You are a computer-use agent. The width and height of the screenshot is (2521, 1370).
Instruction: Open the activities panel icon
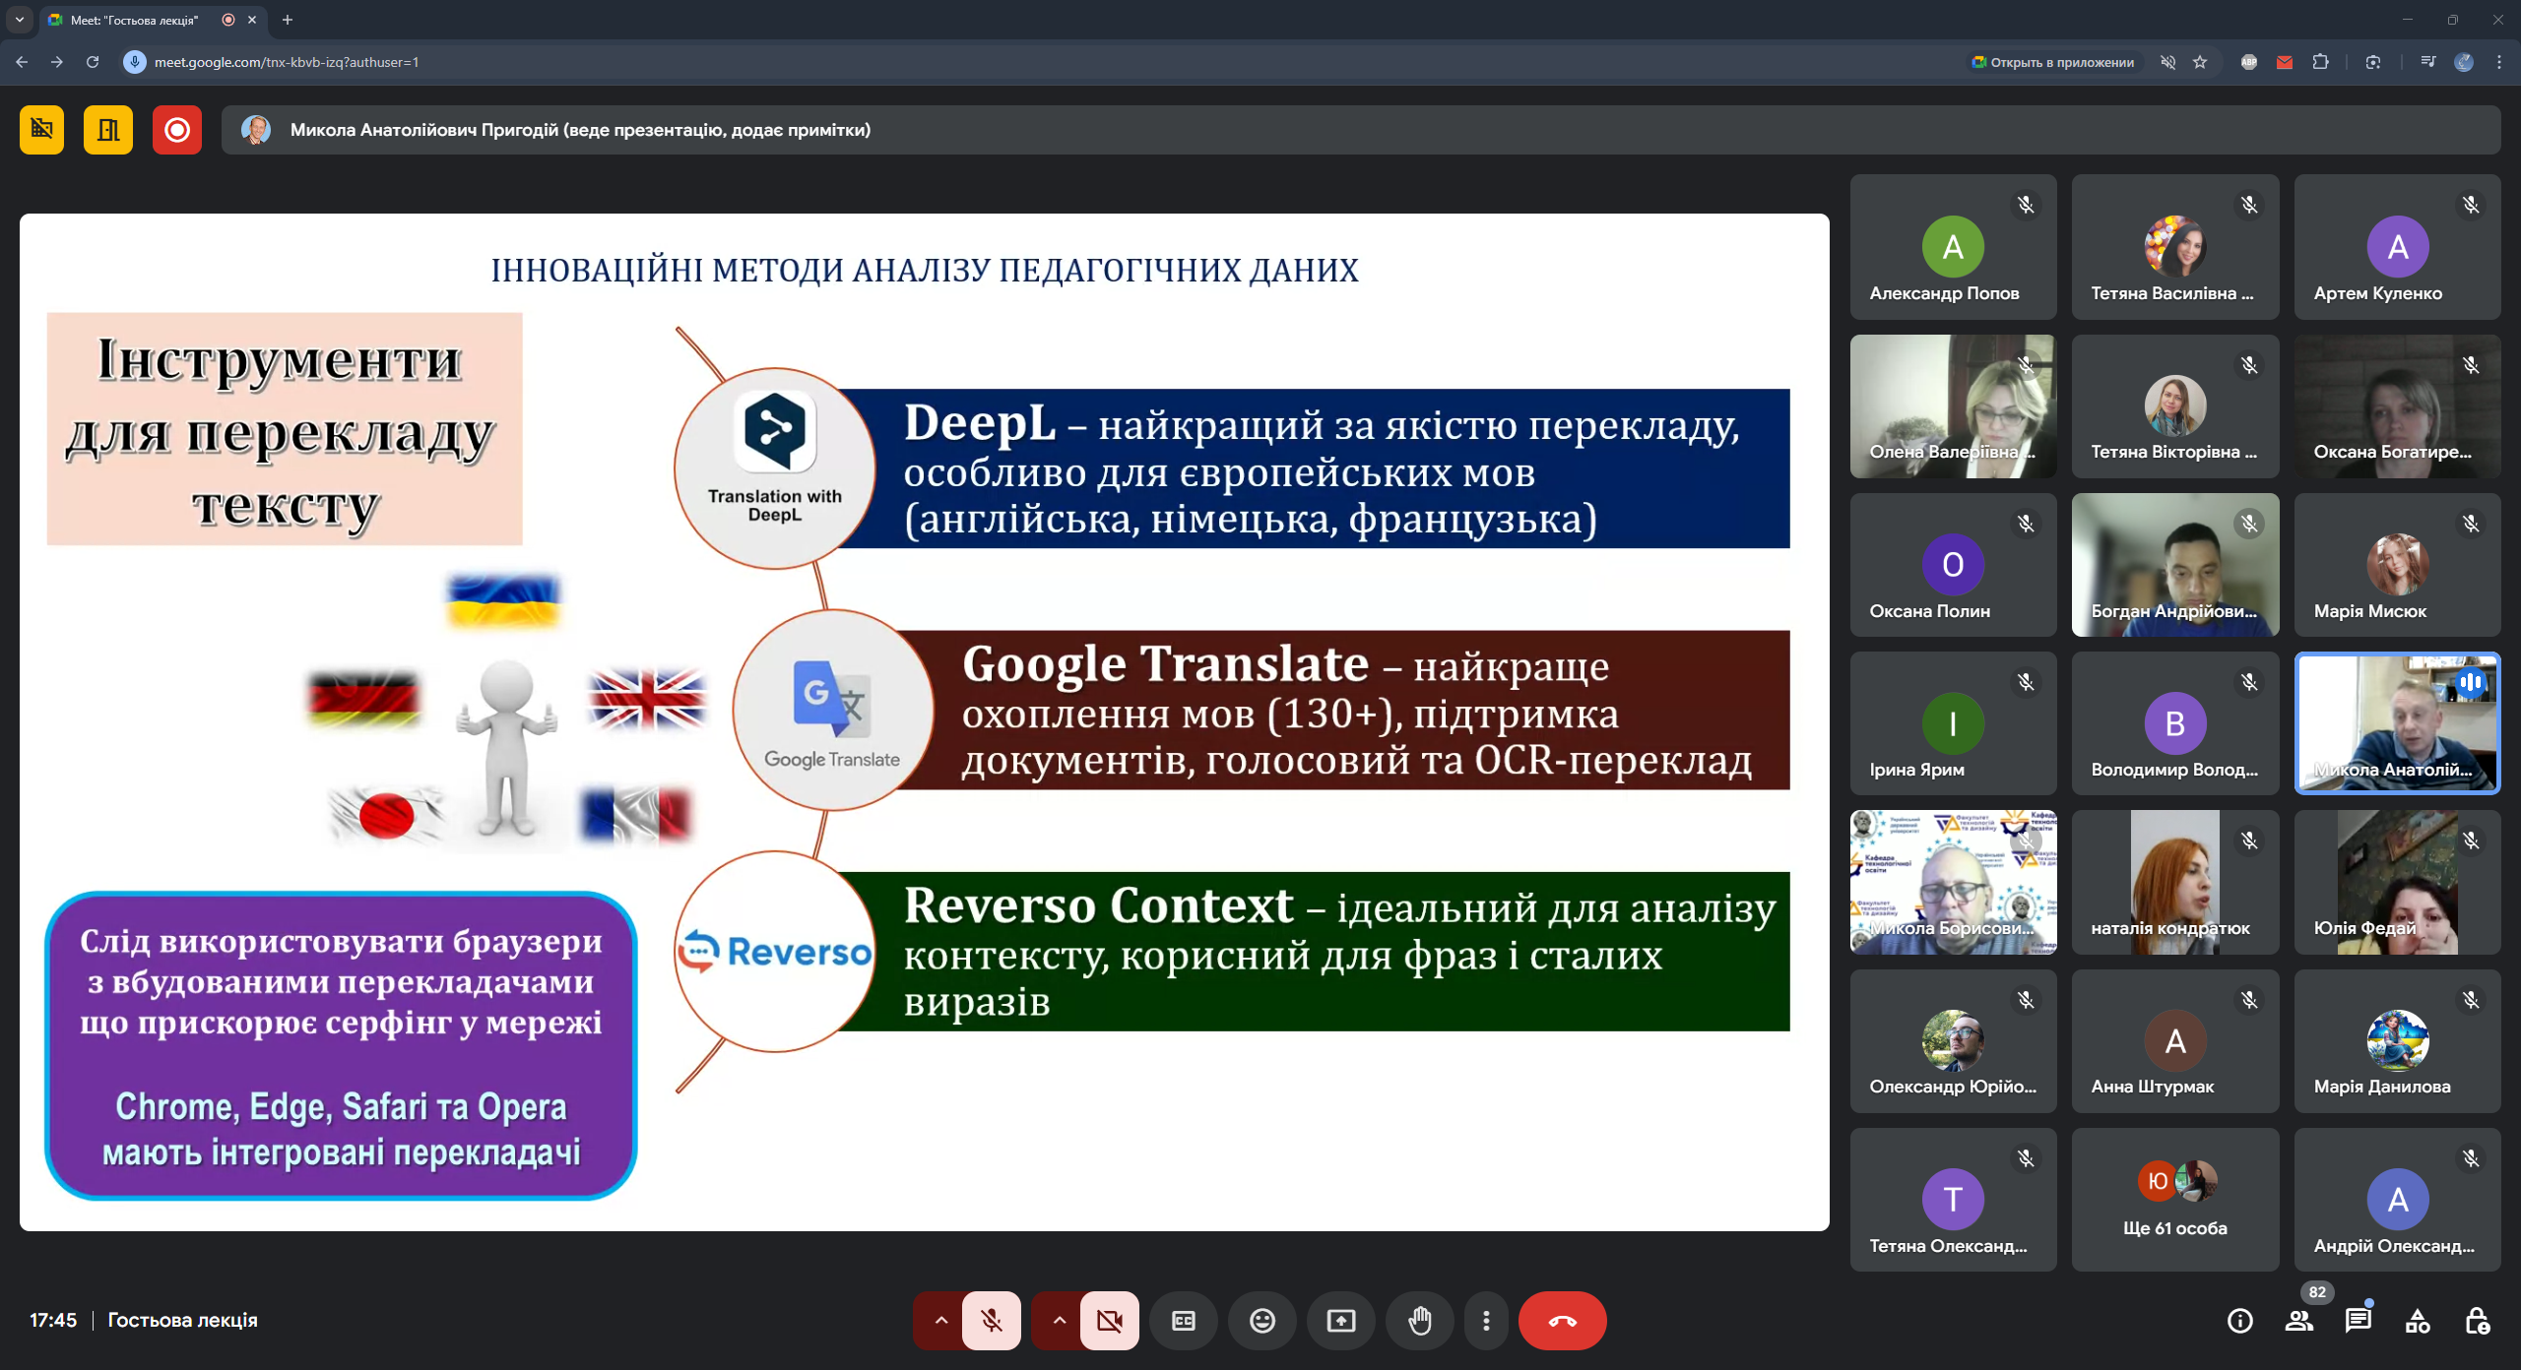[2418, 1321]
